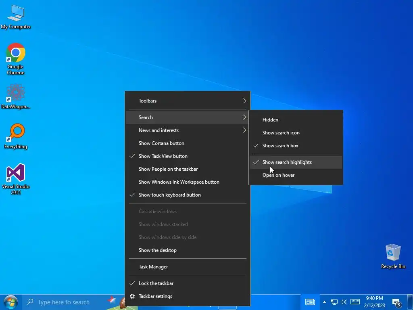Image resolution: width=413 pixels, height=310 pixels.
Task: Open the Start menu orb
Action: (10, 302)
